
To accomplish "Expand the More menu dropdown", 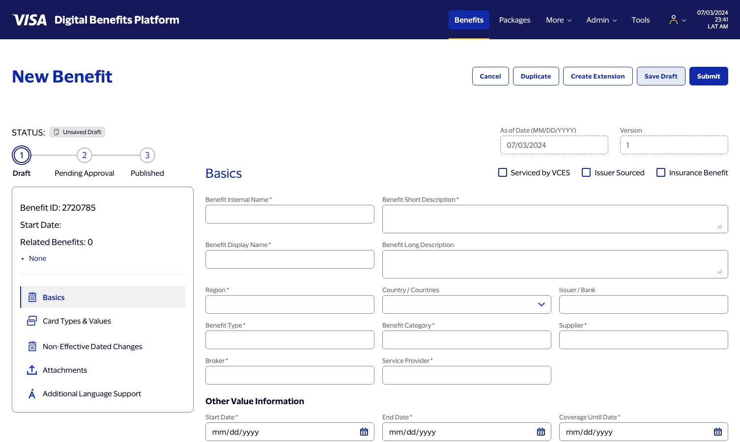I will coord(559,20).
